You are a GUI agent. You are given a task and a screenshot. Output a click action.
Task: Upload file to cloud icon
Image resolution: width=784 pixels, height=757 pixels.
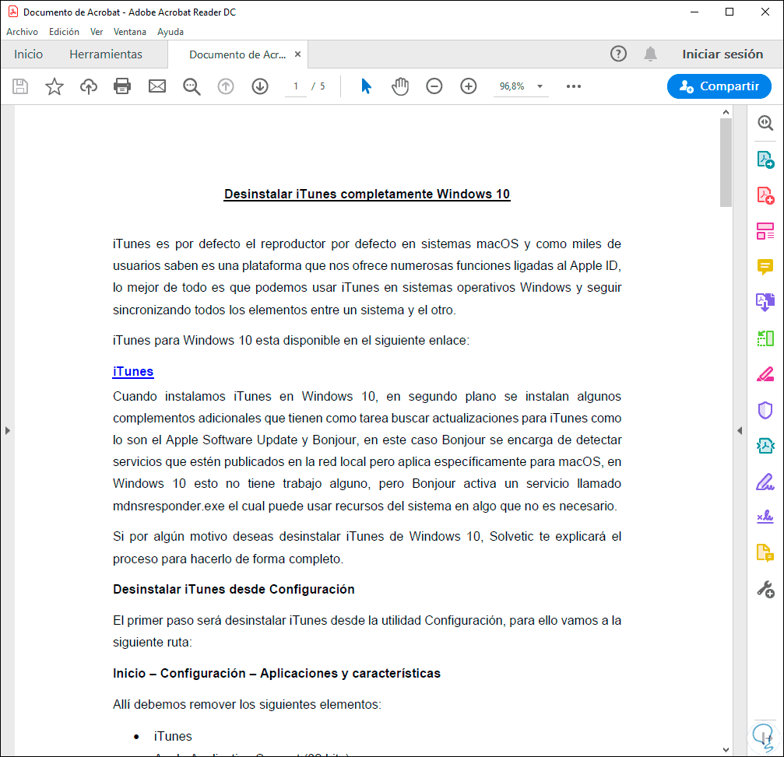point(89,86)
